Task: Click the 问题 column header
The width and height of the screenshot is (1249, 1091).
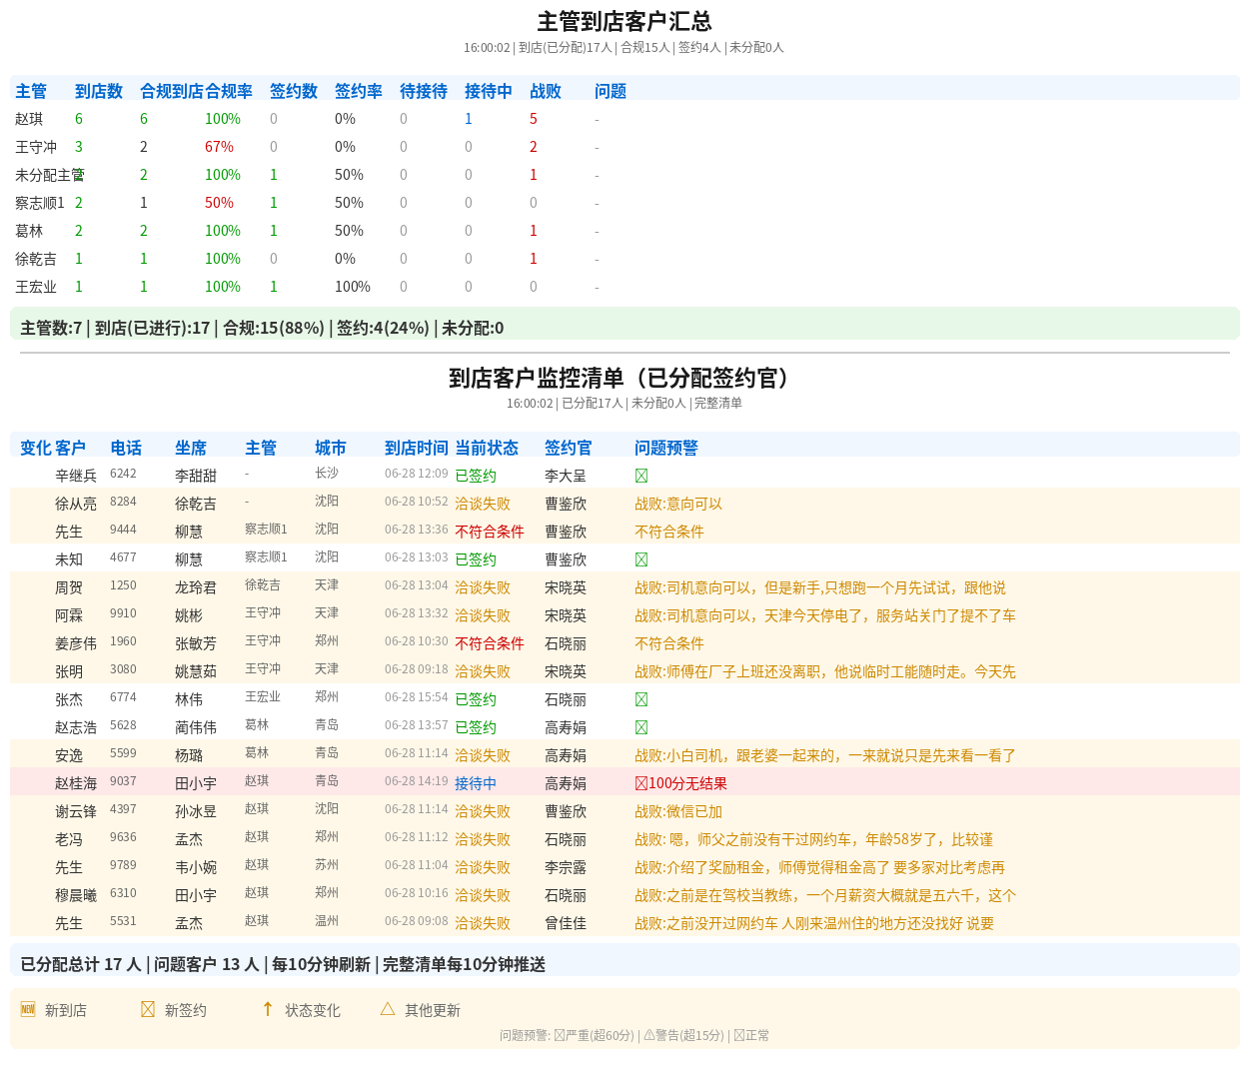Action: click(611, 91)
